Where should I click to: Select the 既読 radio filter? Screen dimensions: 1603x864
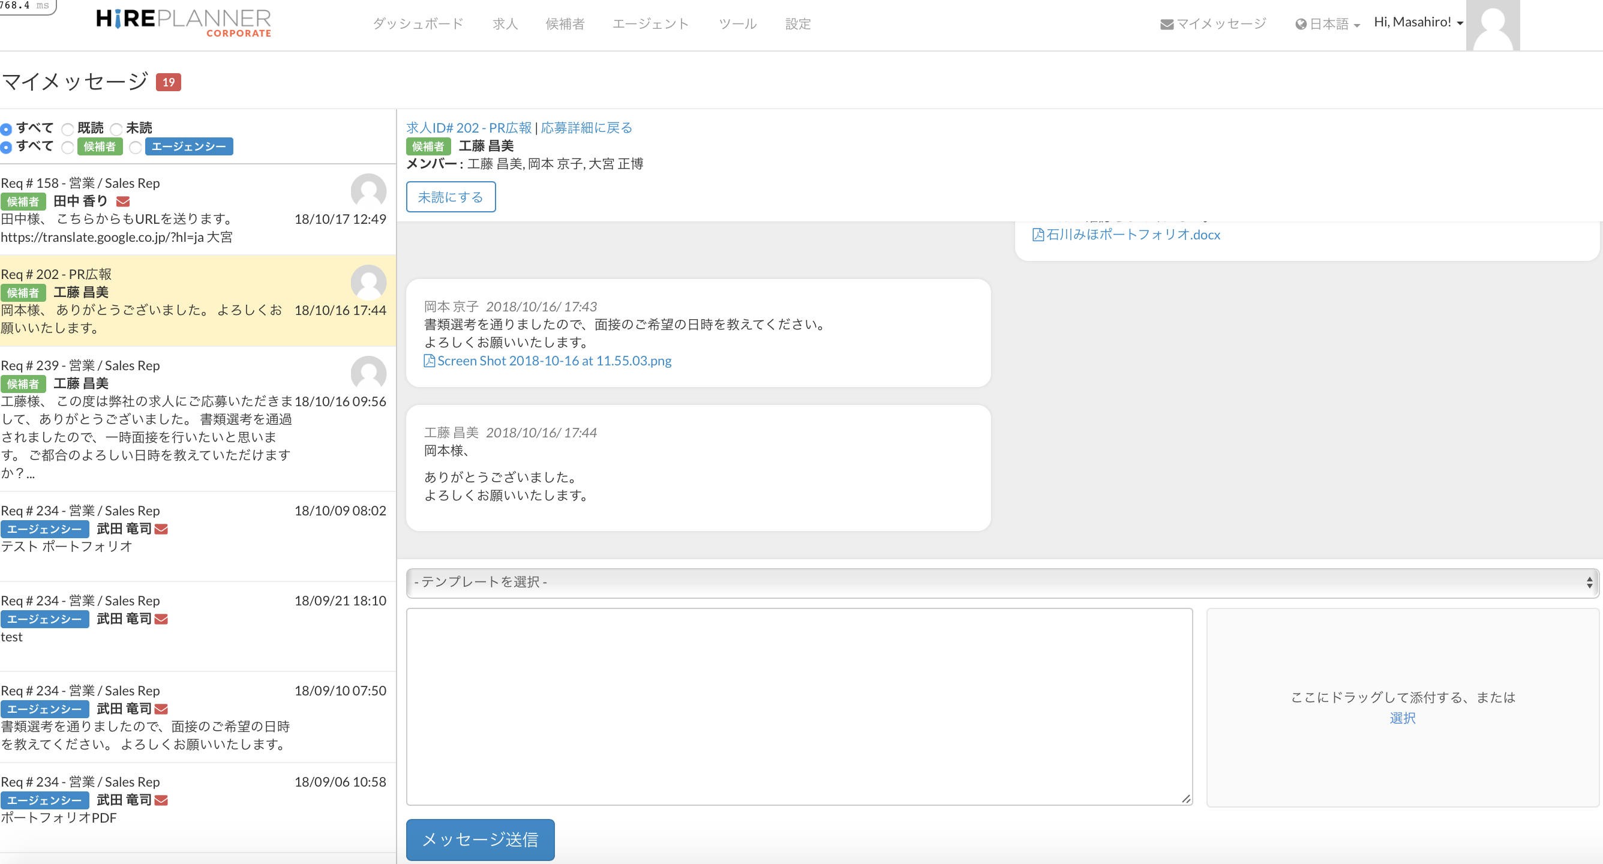68,129
